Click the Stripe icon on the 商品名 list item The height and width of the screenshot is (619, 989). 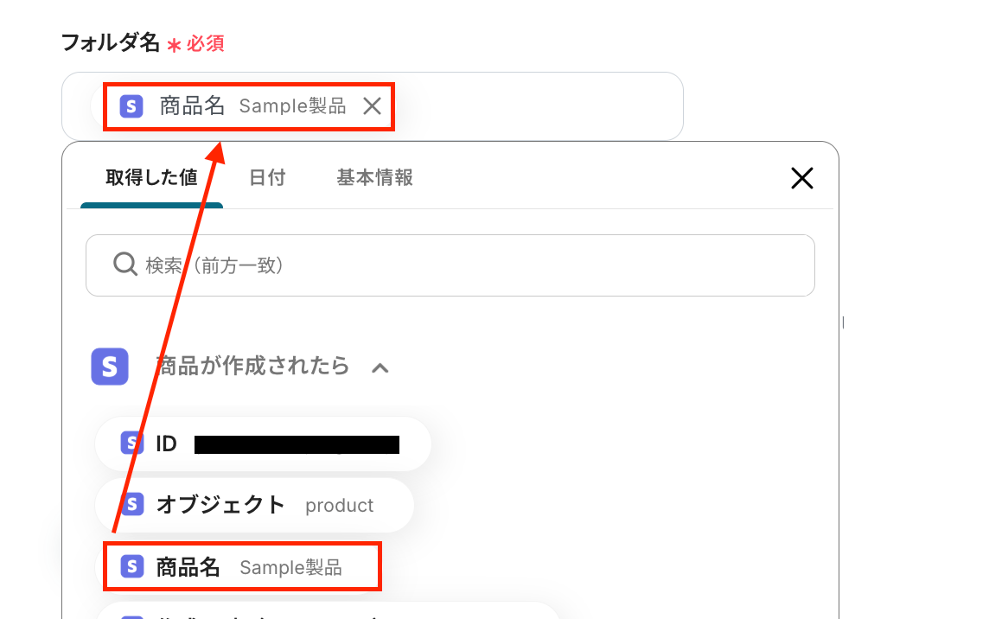[131, 566]
